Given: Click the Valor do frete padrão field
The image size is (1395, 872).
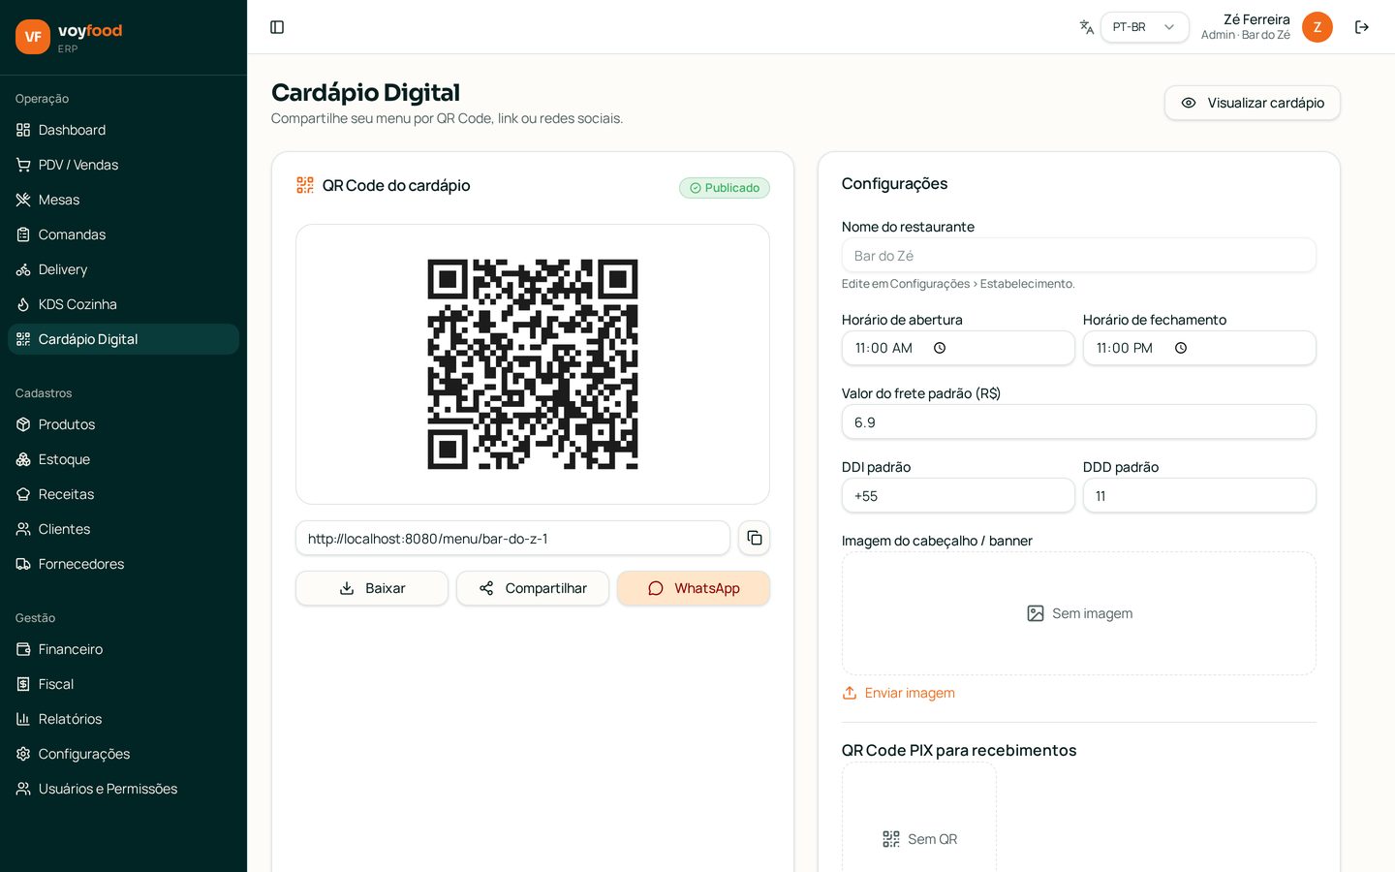Looking at the screenshot, I should [x=1079, y=422].
